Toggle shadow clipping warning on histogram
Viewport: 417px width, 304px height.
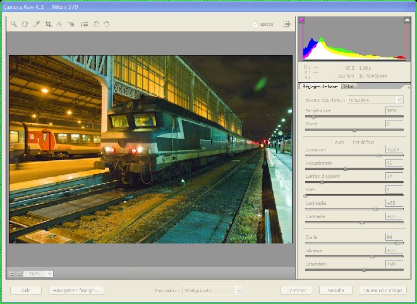(x=301, y=20)
